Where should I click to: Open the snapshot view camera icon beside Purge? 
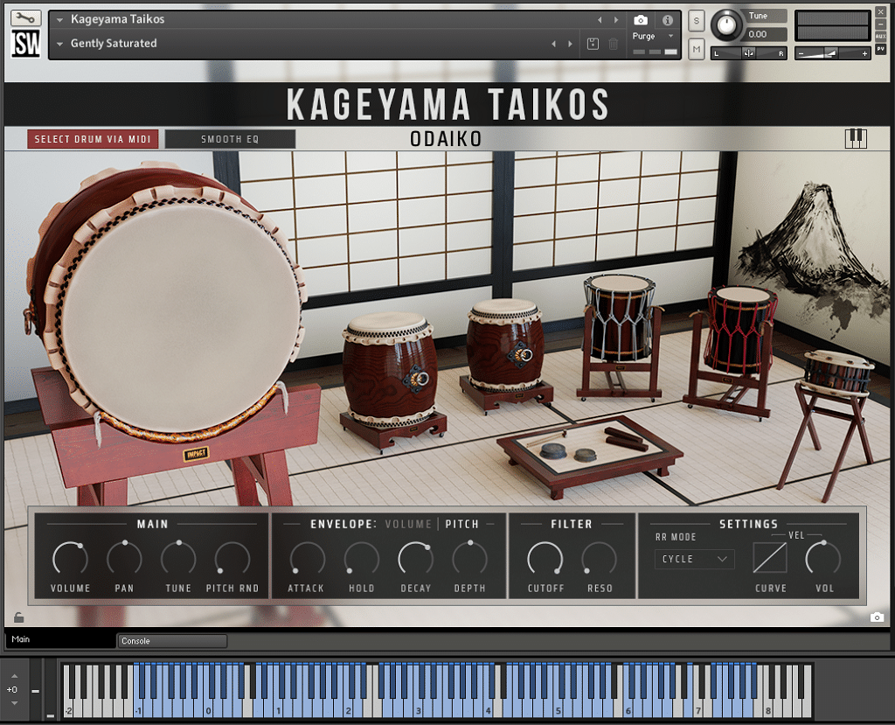[x=641, y=21]
